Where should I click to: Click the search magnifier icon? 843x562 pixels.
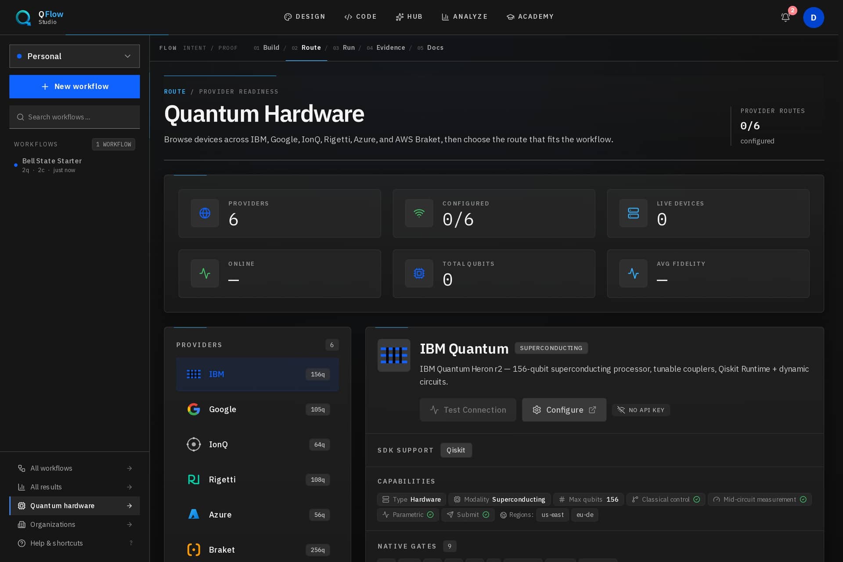pyautogui.click(x=20, y=117)
